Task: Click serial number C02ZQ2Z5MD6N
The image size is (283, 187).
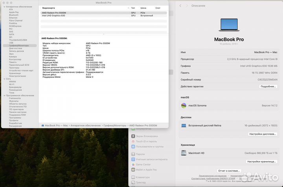Action: coord(268,80)
